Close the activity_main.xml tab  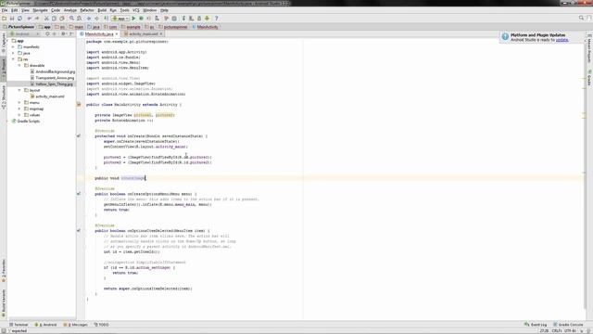pyautogui.click(x=161, y=34)
